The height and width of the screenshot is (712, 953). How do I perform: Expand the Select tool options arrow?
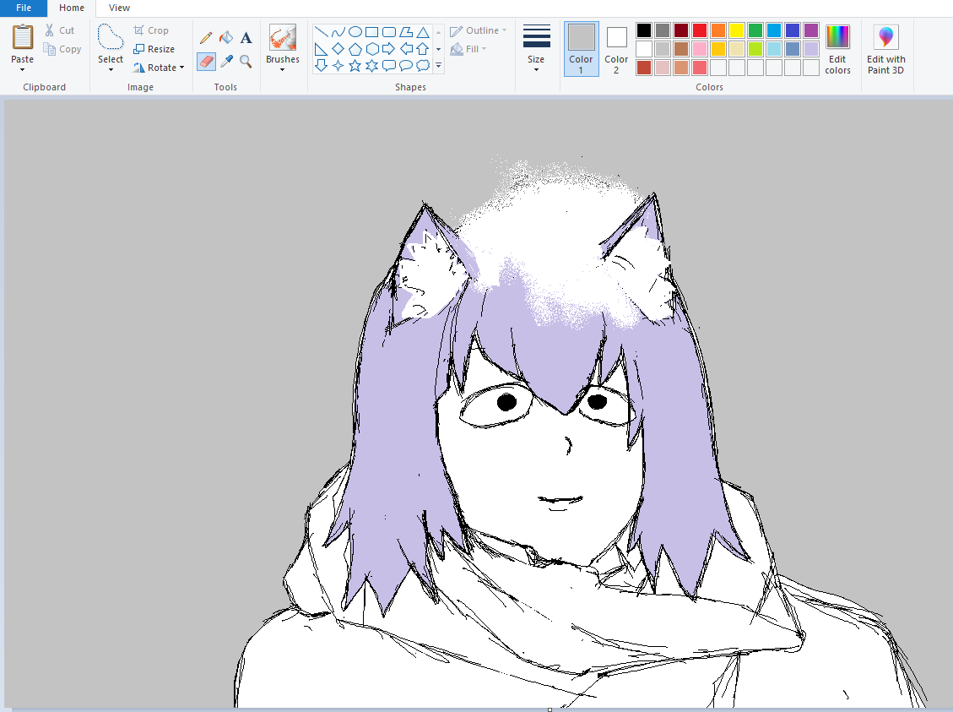[111, 69]
